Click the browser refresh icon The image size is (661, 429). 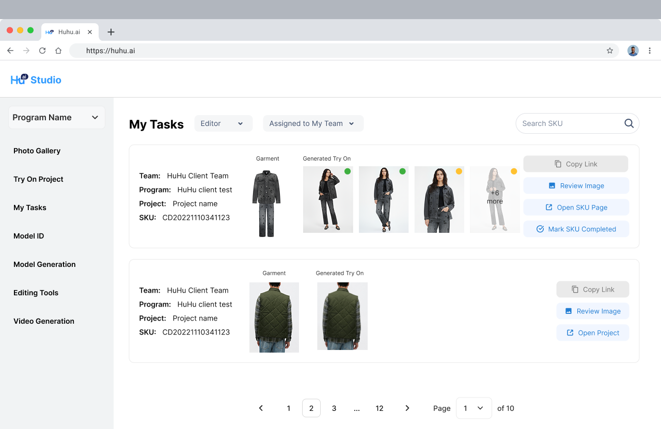click(x=42, y=51)
